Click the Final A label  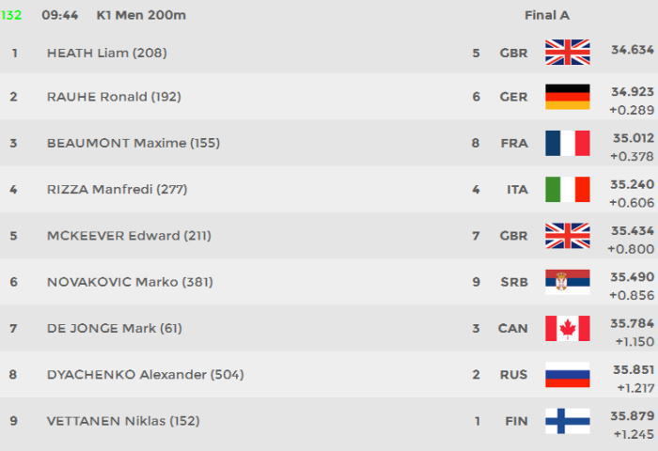(547, 15)
